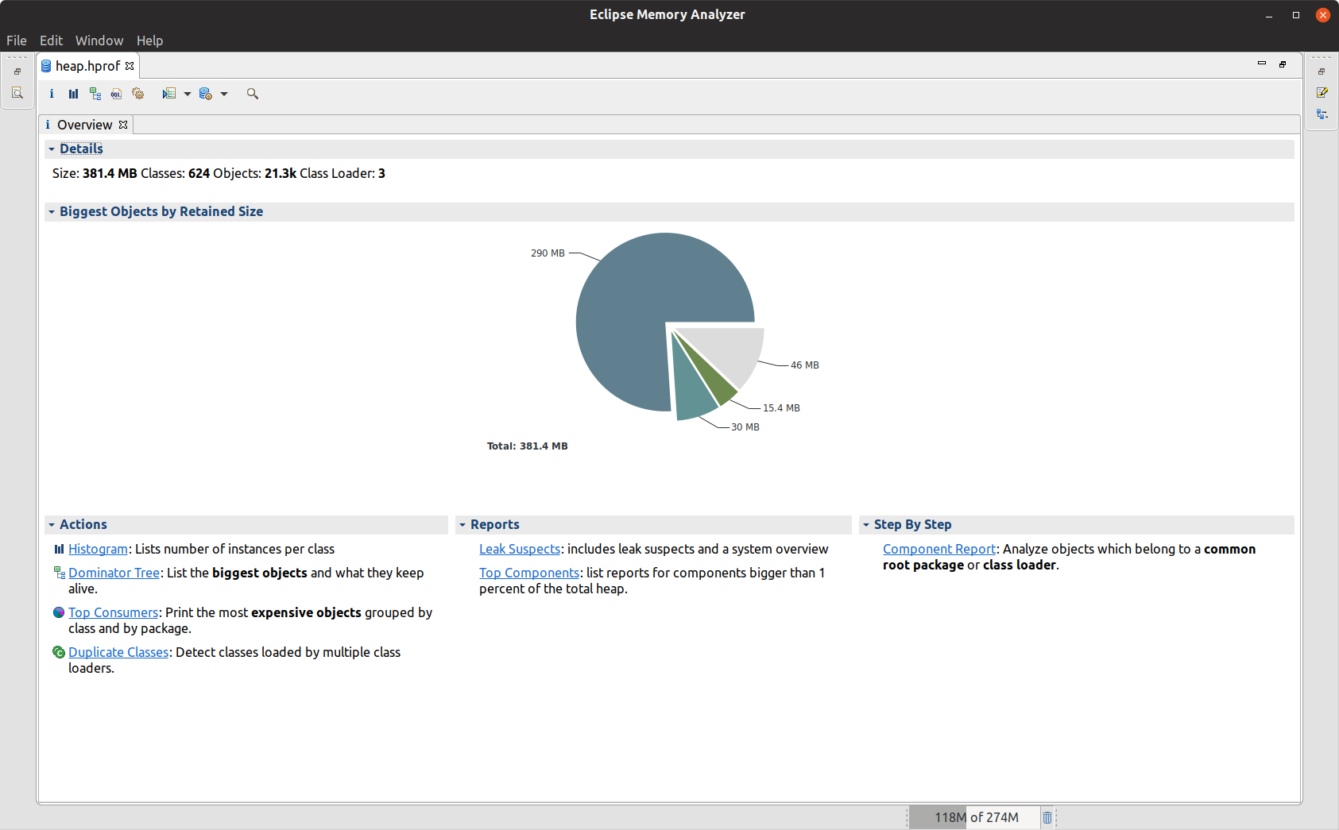Open thread overview via the gears icon
Viewport: 1339px width, 830px height.
138,94
